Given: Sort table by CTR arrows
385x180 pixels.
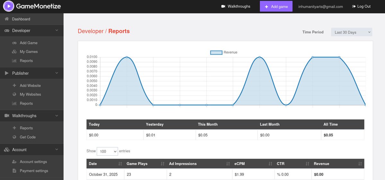Looking at the screenshot, I should point(307,164).
